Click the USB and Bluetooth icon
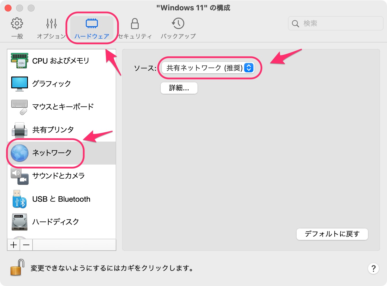 point(20,199)
